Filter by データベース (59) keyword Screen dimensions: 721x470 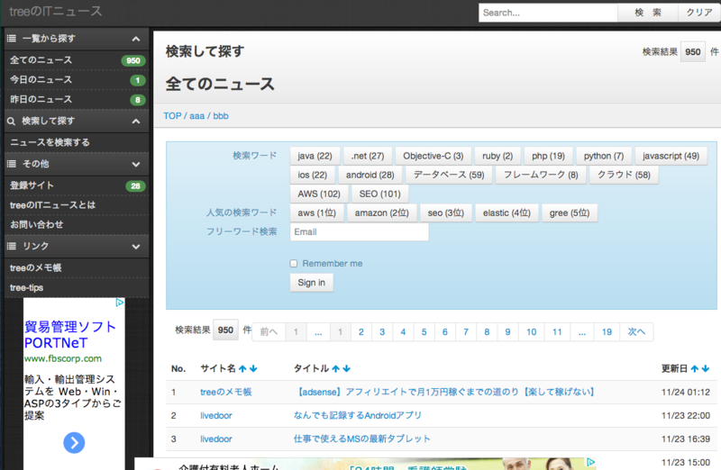click(x=449, y=175)
